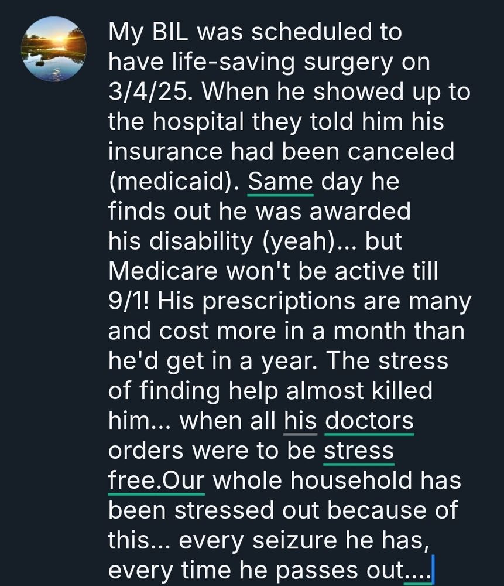Tap the underlined word "doctors"
Viewport: 504px width, 586px height.
(369, 421)
